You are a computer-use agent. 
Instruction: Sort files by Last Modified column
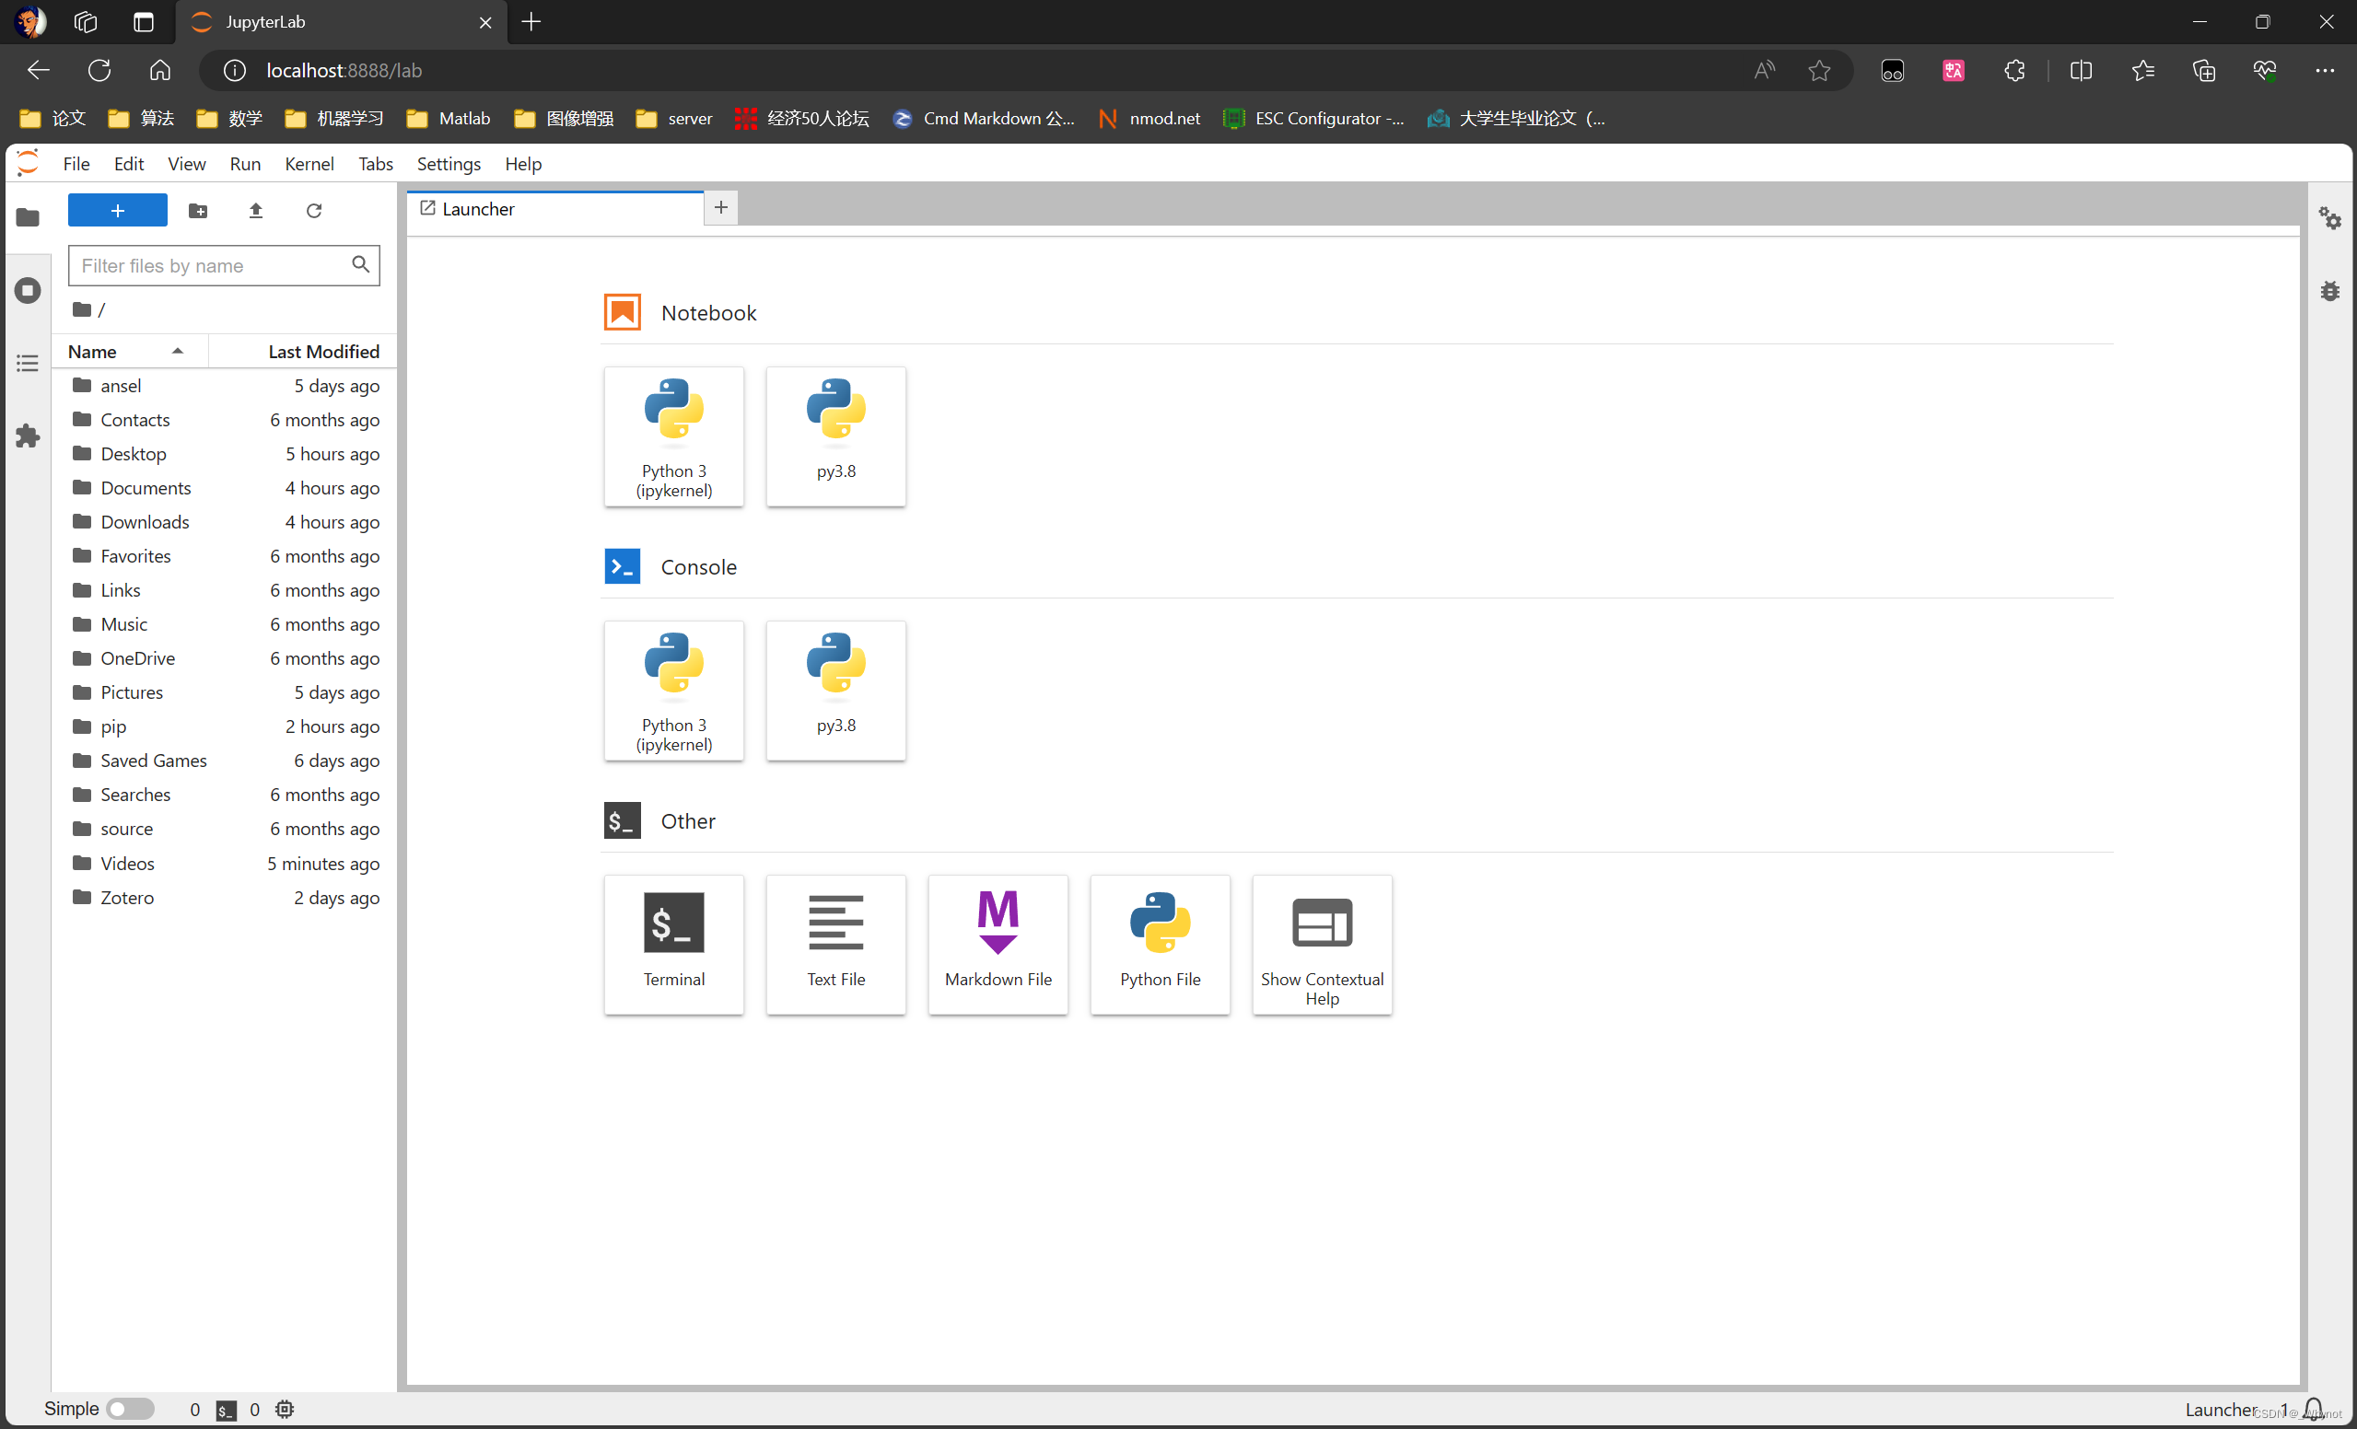(x=323, y=351)
